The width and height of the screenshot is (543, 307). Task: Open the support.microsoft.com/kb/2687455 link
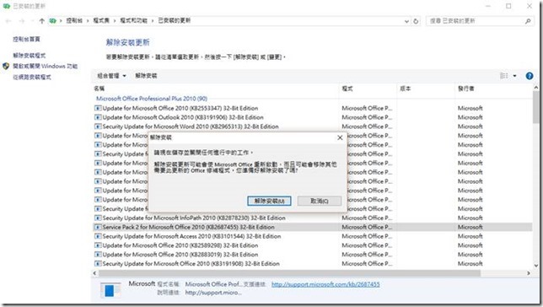coord(325,284)
